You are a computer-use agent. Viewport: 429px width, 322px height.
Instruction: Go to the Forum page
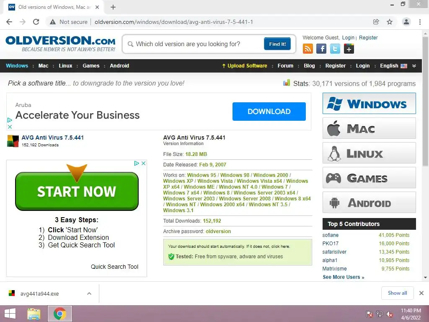pyautogui.click(x=285, y=66)
